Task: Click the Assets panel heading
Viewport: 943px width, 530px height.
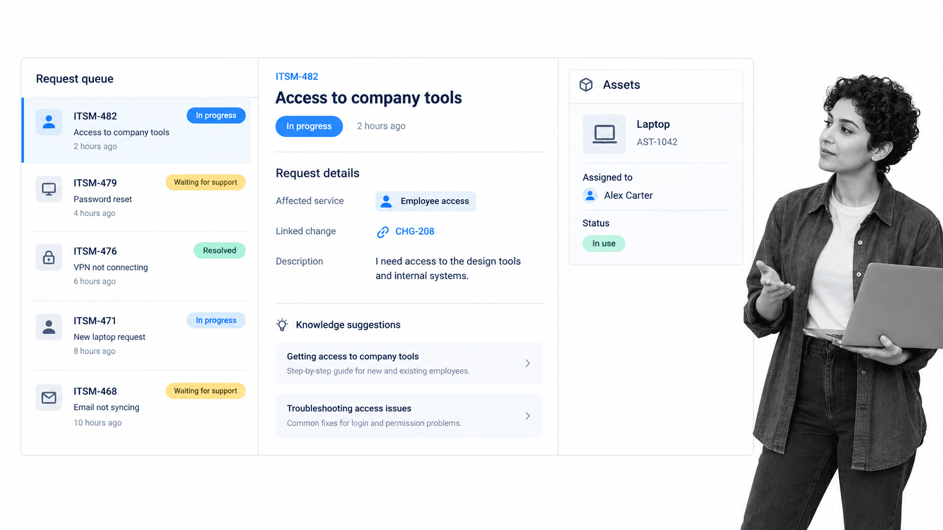Action: 622,85
